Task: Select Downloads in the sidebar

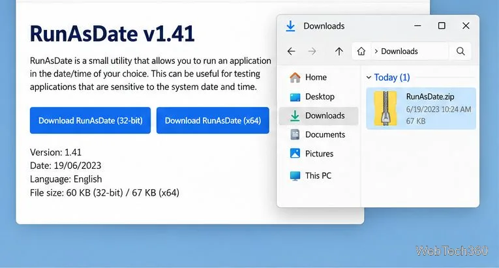Action: pos(318,116)
